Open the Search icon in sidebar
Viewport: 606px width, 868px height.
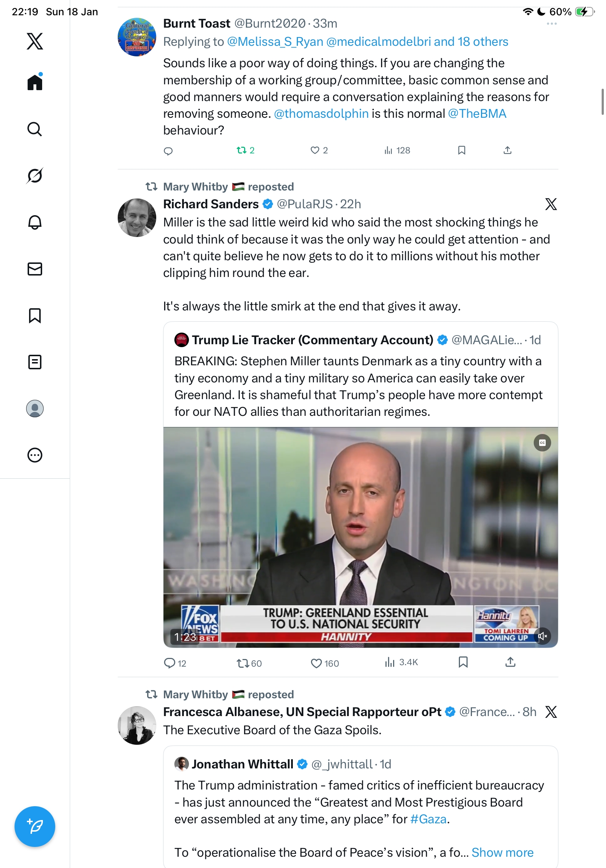[35, 129]
